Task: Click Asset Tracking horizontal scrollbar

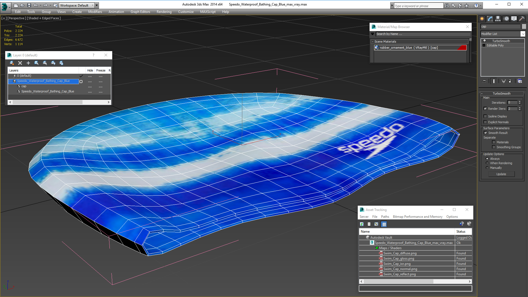Action: pos(416,282)
